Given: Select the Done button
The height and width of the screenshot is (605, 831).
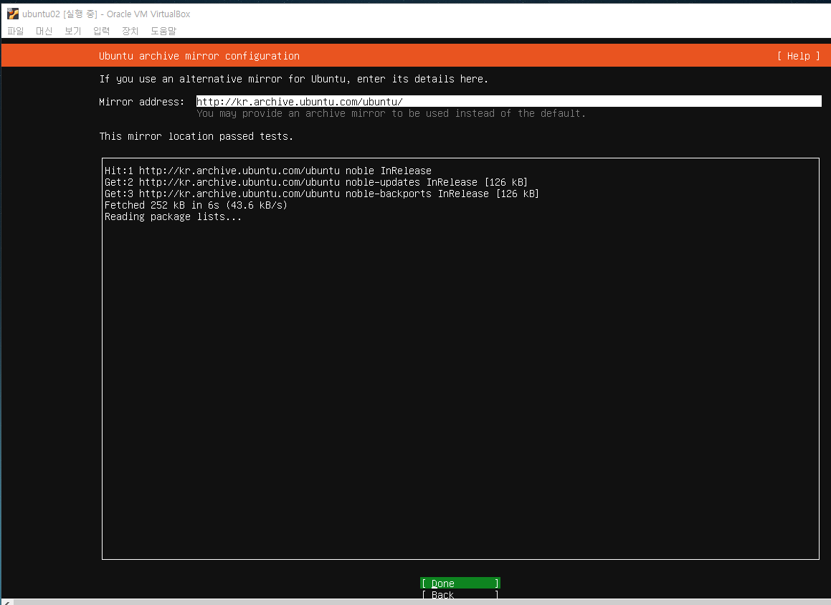Looking at the screenshot, I should (460, 583).
